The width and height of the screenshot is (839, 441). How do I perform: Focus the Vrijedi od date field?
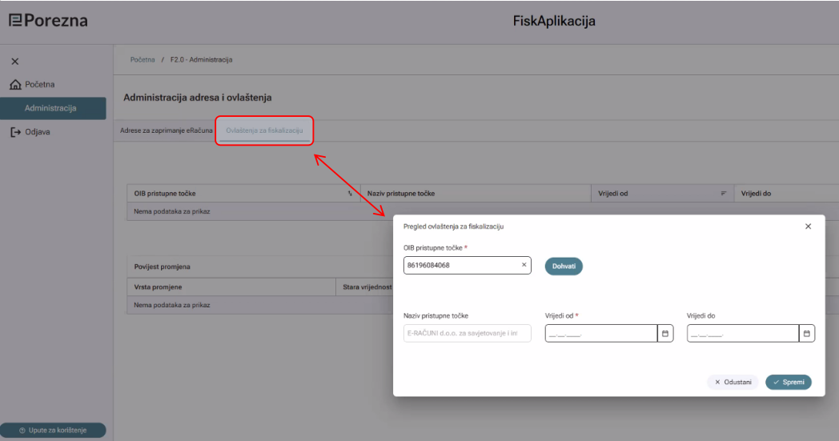(x=601, y=334)
